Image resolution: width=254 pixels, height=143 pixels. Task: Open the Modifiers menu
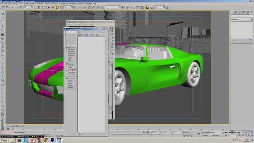[33, 4]
